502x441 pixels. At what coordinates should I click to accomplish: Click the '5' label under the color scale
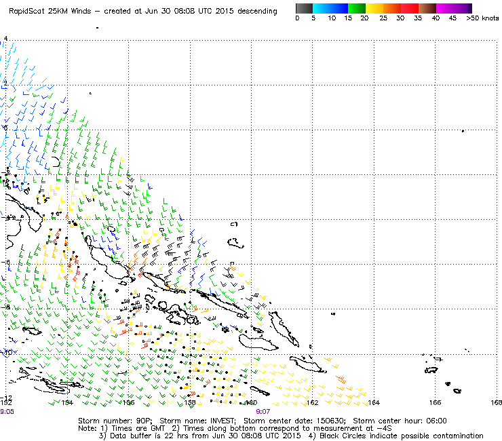(313, 18)
